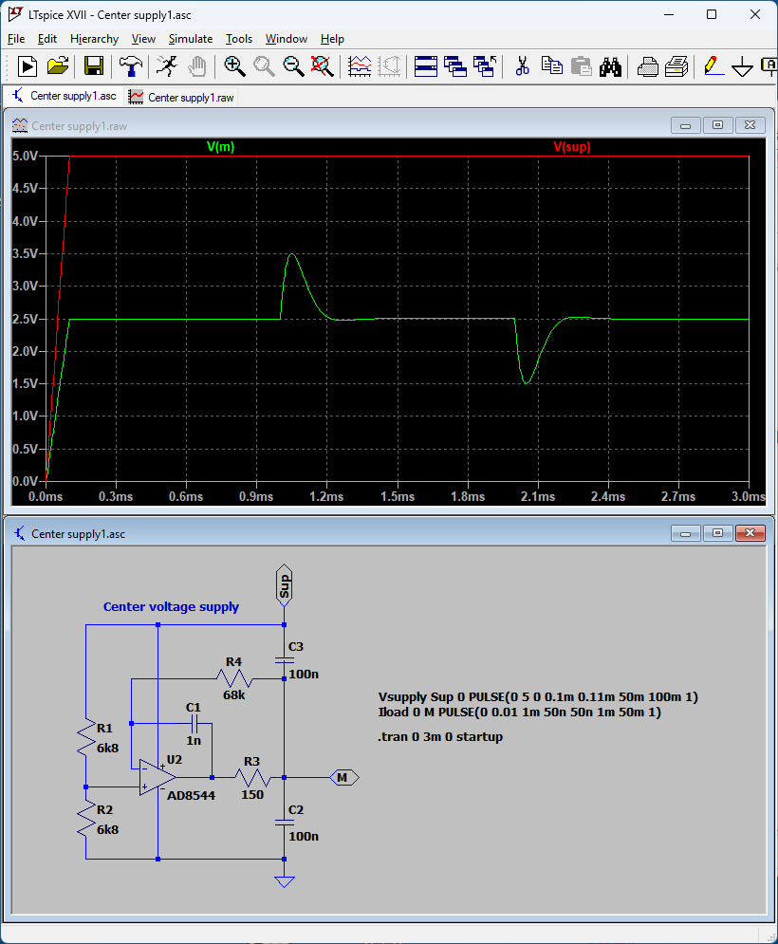Select the Cut scissors tool
Screen dimensions: 778x944
click(x=522, y=65)
